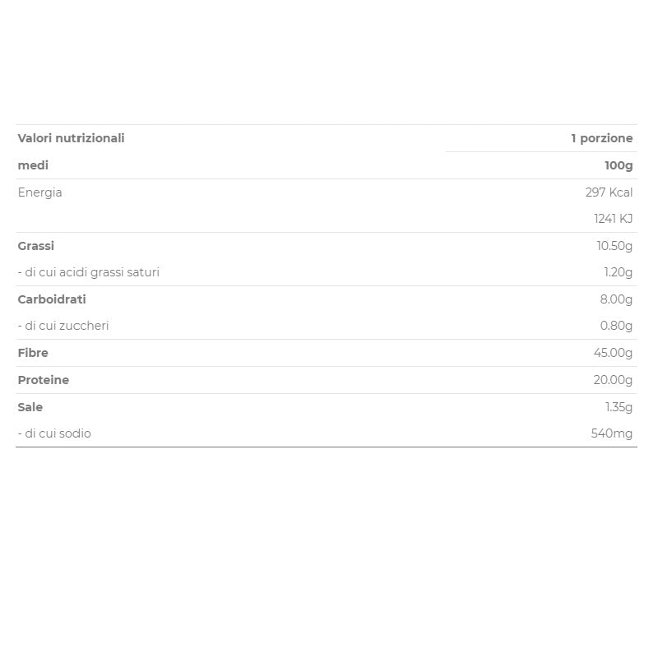Screen dimensions: 658x658
Task: Select the "1241 KJ" energy value
Action: 613,219
